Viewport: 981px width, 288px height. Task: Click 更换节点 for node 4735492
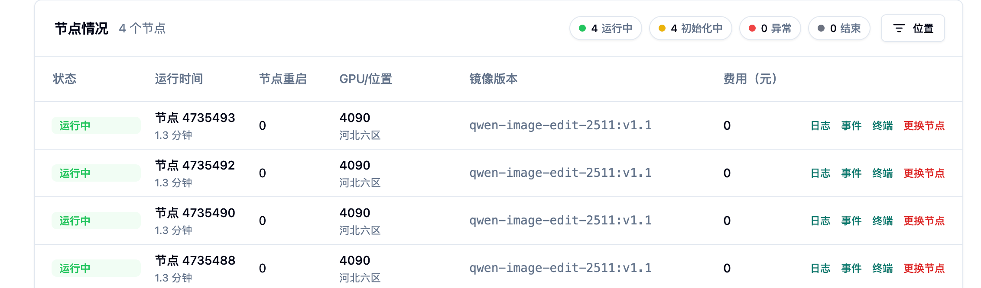pyautogui.click(x=924, y=173)
